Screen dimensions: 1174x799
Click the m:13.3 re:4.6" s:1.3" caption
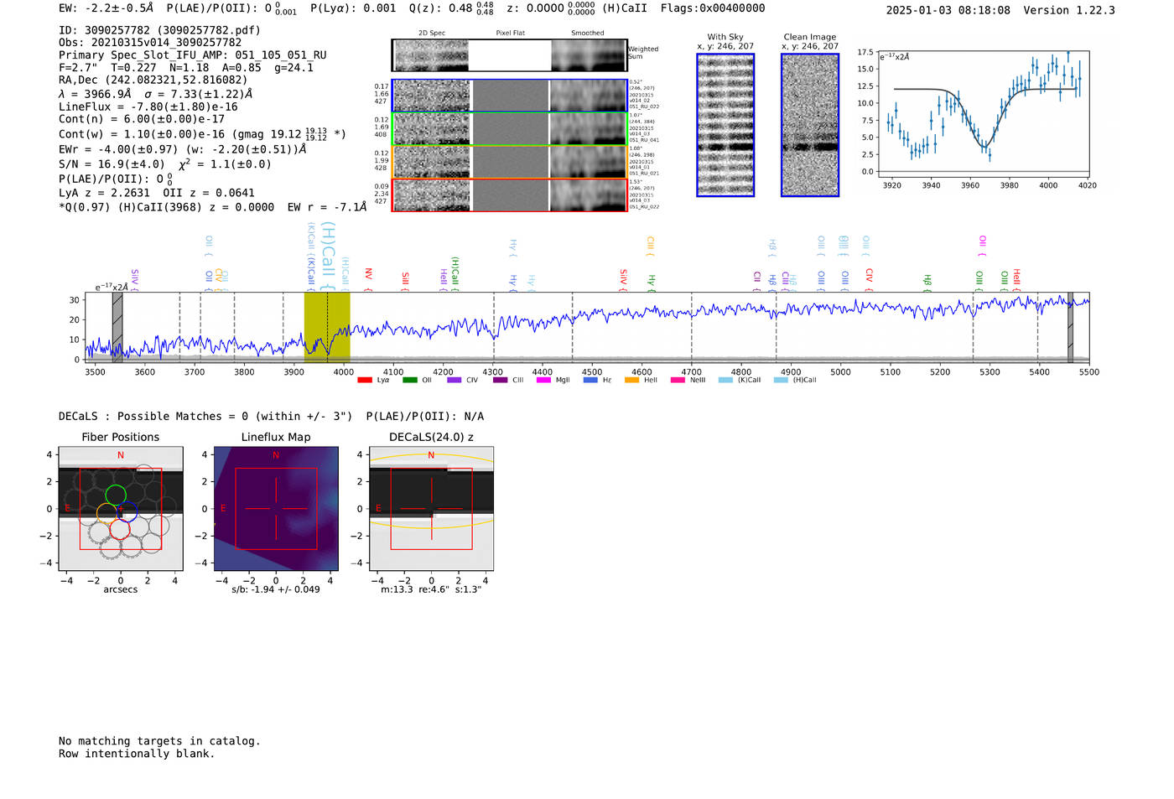tap(431, 589)
